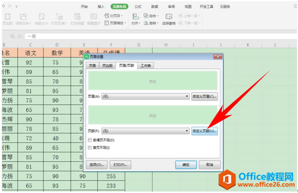Switch to the 插入 ribbon tab
This screenshot has width=298, height=193.
101,7
